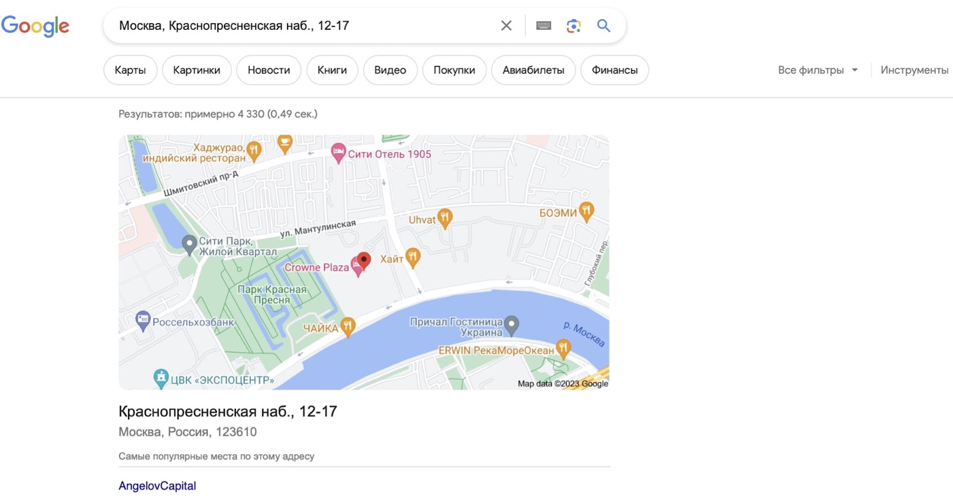
Task: Click the Причал Гостиница Украина location marker
Action: click(512, 326)
